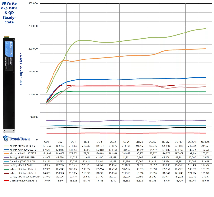
Task: Click the 300,000 y-axis label
Action: pos(33,3)
